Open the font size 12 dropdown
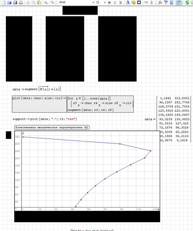The image size is (193, 231). 100,2
